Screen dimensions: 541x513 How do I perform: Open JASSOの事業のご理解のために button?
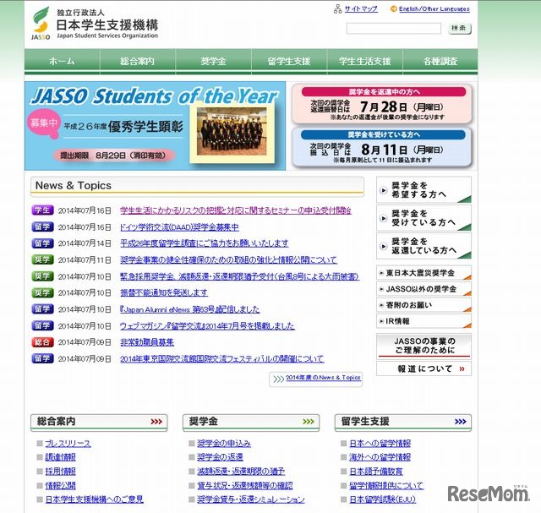click(424, 346)
